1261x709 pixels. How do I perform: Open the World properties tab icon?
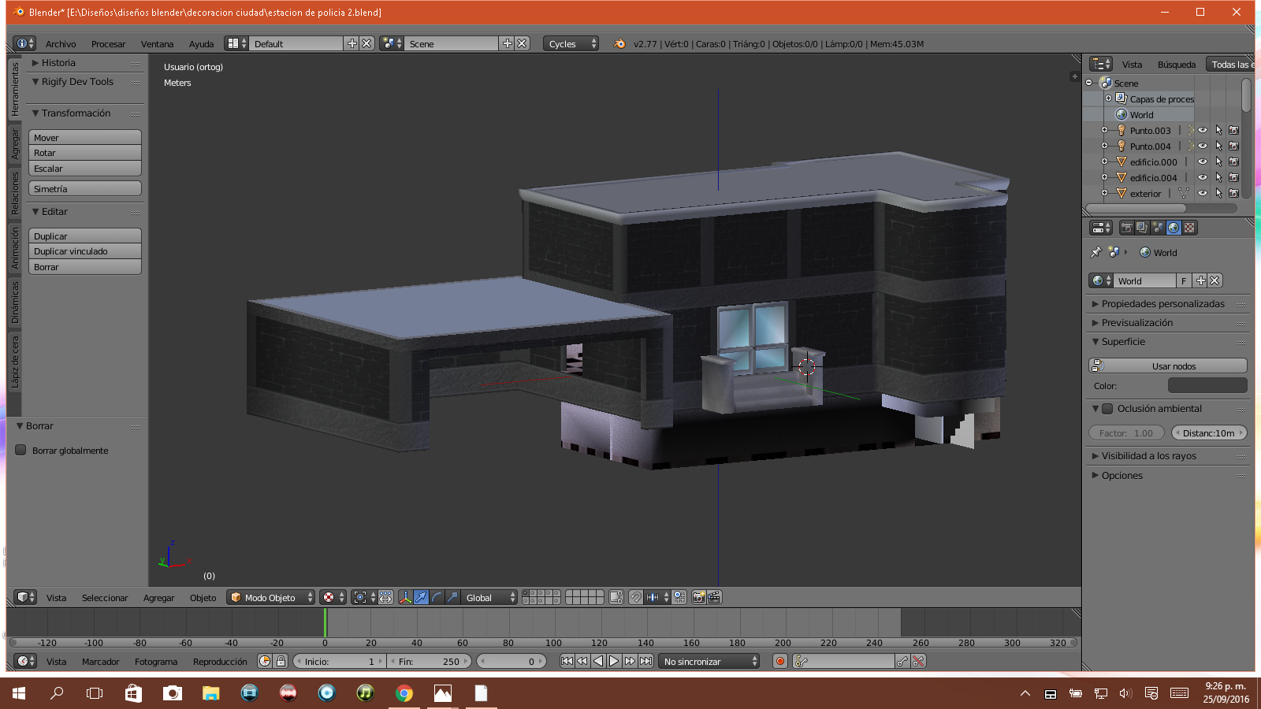point(1174,228)
